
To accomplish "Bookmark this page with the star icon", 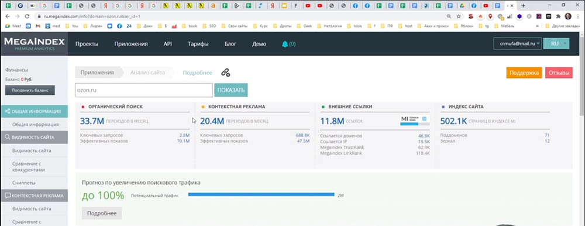I will click(x=459, y=16).
